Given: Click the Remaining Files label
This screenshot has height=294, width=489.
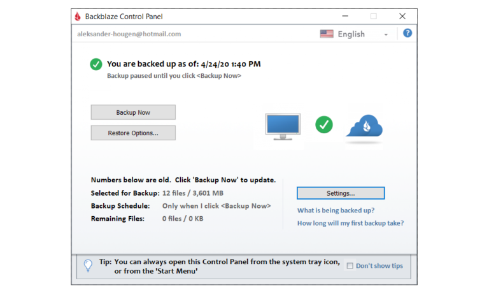Looking at the screenshot, I should [118, 219].
